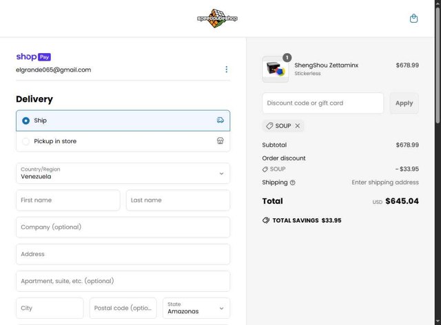Expand the State dropdown showing Amazonas
Screen dimensions: 441x325
(x=196, y=308)
